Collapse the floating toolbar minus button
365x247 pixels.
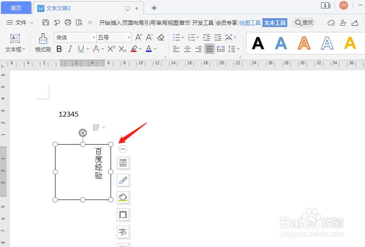pos(123,149)
